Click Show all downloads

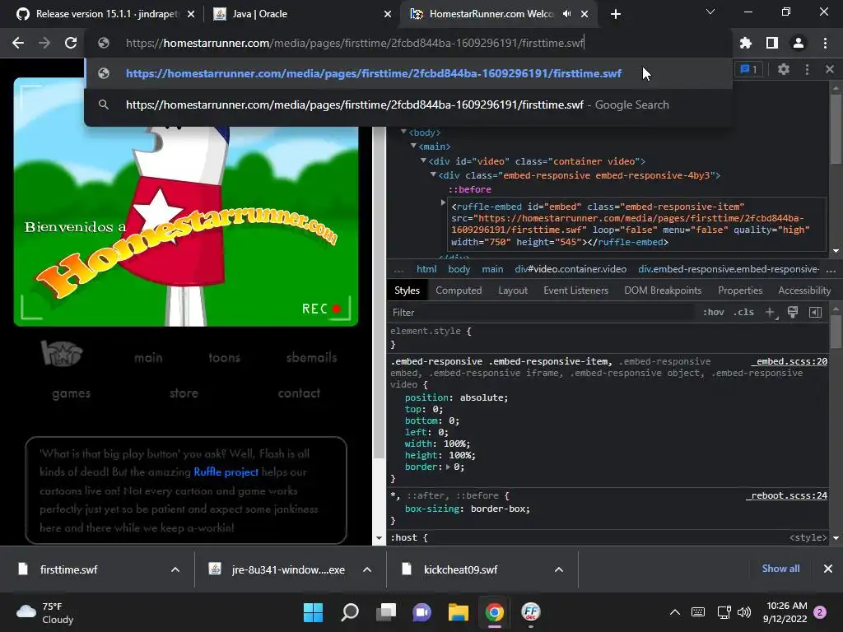tap(780, 569)
